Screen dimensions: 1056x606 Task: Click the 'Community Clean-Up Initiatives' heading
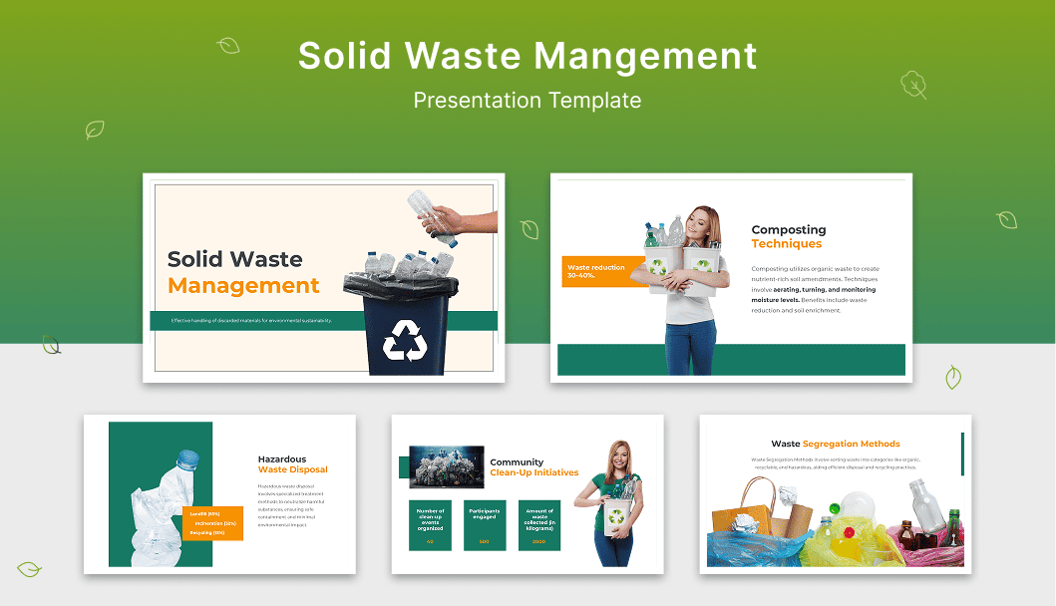(x=533, y=469)
